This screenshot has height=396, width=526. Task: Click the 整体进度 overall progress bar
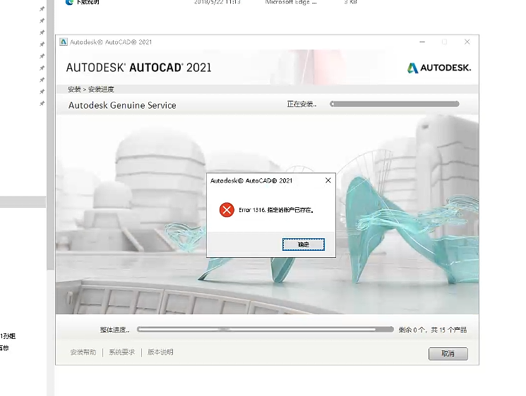click(x=265, y=329)
